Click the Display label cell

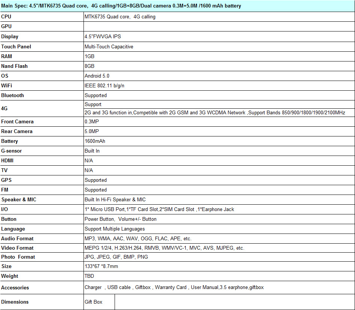coord(42,36)
